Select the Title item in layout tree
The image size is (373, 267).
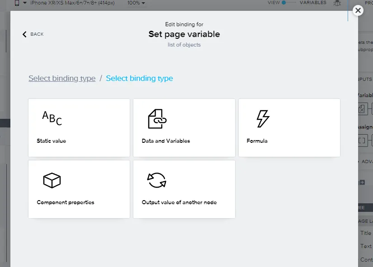(x=366, y=233)
